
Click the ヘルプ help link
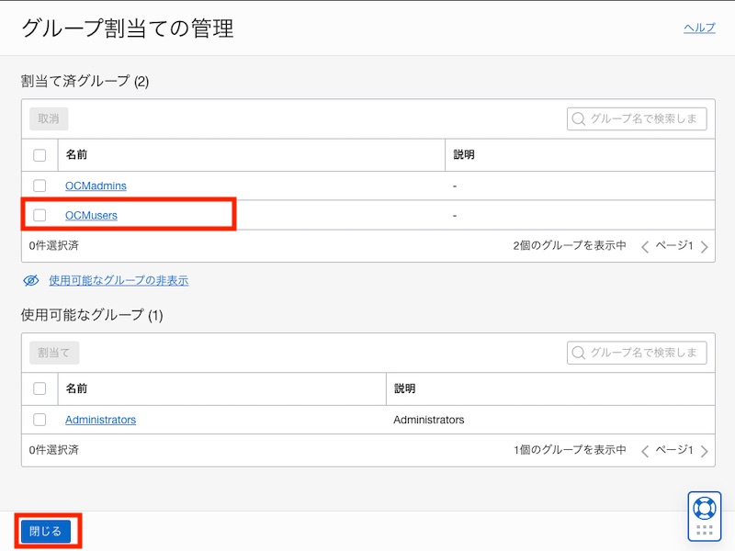point(699,28)
